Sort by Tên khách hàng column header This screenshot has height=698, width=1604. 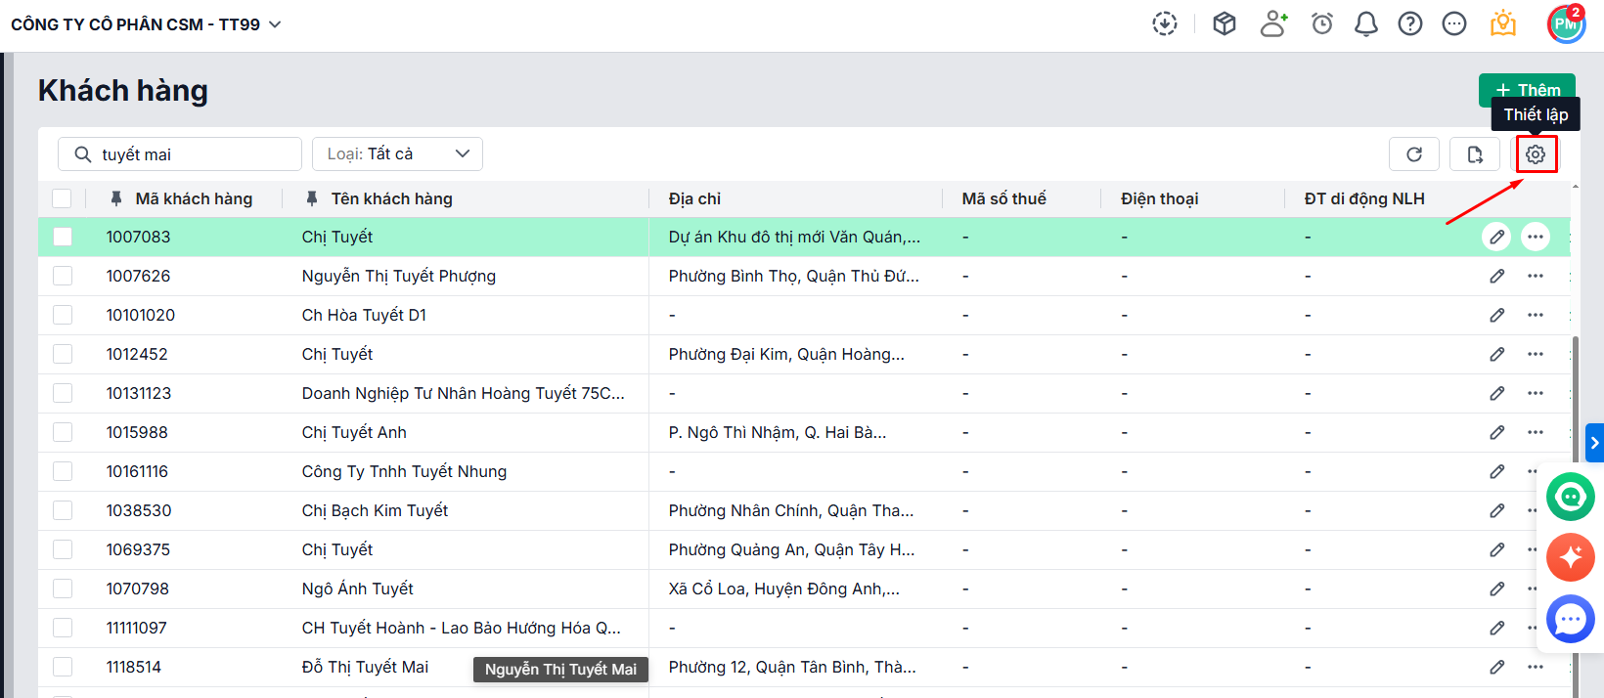point(391,198)
